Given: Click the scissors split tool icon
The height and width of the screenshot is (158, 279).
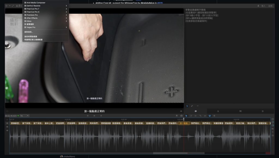Looking at the screenshot, I should (196, 116).
